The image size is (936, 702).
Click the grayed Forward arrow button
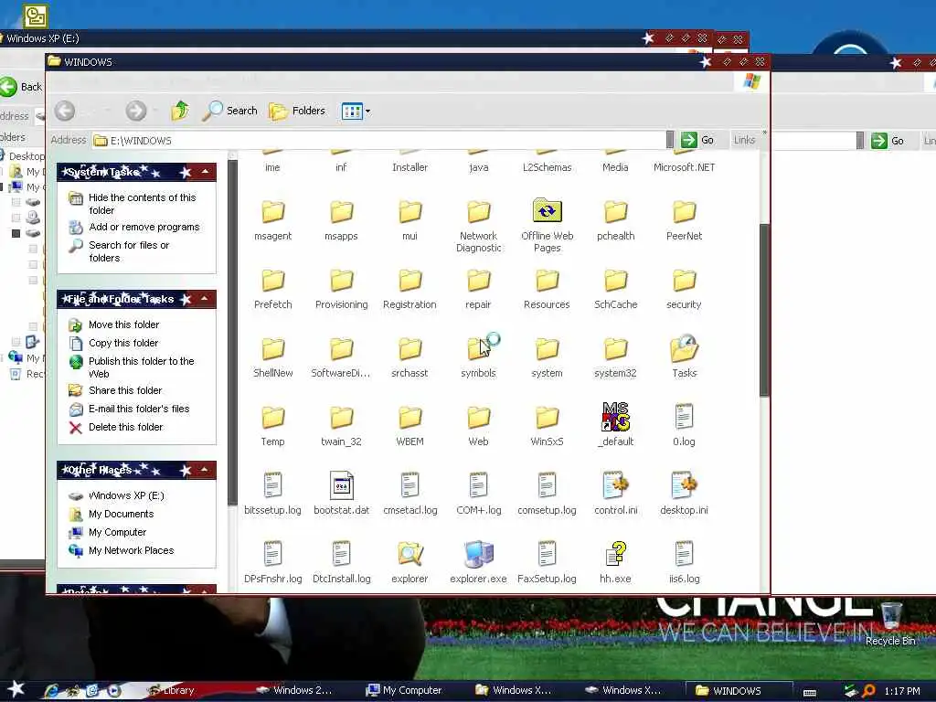136,111
